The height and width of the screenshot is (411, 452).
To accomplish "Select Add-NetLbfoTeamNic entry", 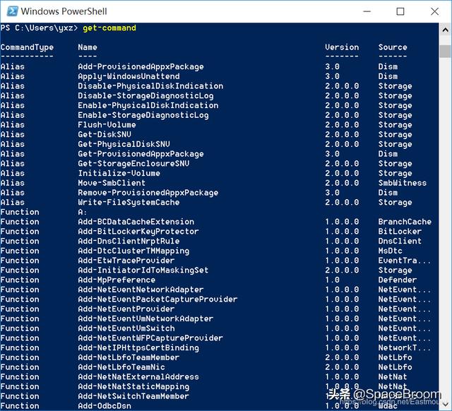I will 121,367.
